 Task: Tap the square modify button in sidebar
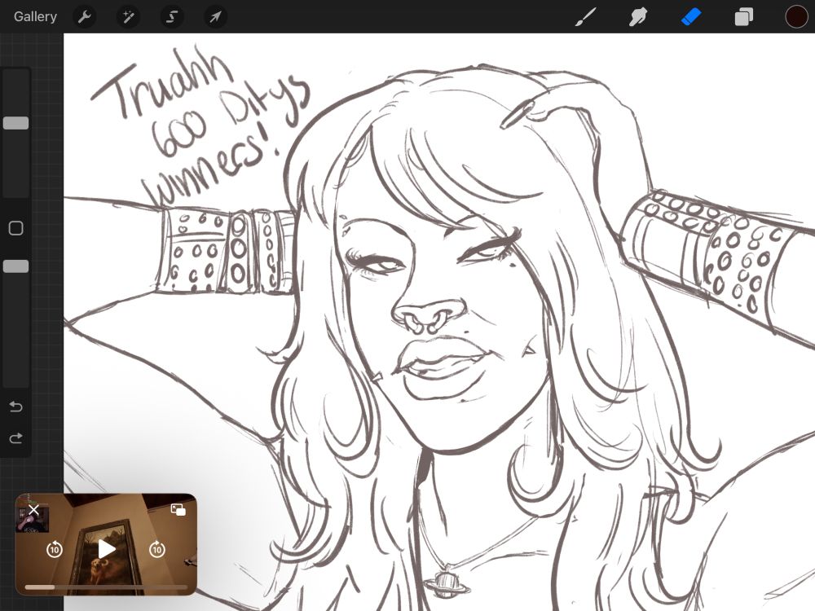coord(16,228)
